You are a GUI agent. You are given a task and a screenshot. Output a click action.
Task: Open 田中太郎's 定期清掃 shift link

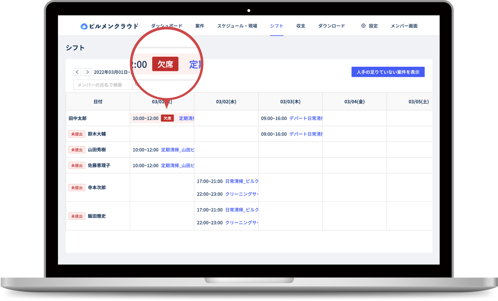point(187,118)
